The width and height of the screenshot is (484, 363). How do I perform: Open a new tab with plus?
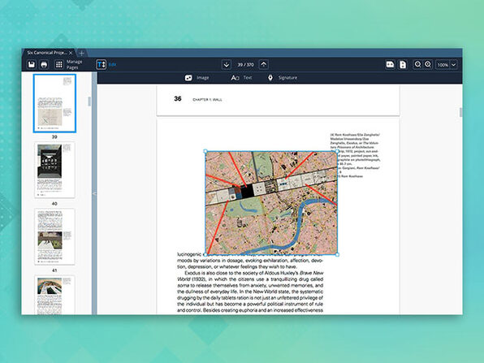point(81,53)
